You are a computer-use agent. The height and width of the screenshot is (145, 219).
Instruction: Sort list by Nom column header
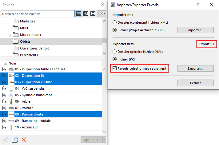pos(12,63)
